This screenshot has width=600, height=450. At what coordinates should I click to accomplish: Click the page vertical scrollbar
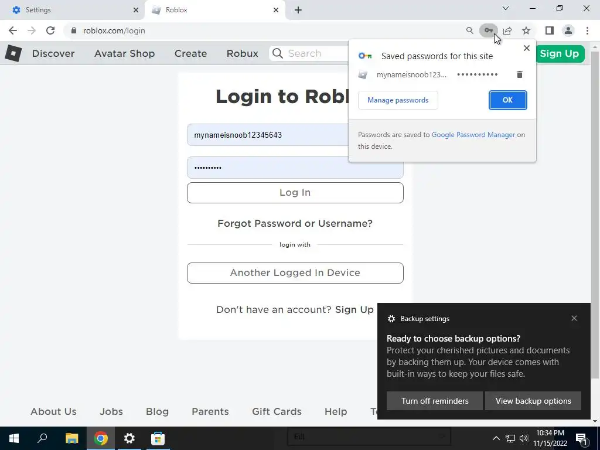(x=595, y=214)
